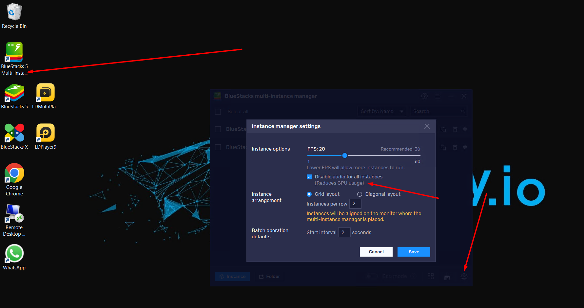Click the search magnifier icon
This screenshot has height=308, width=584.
coord(463,111)
